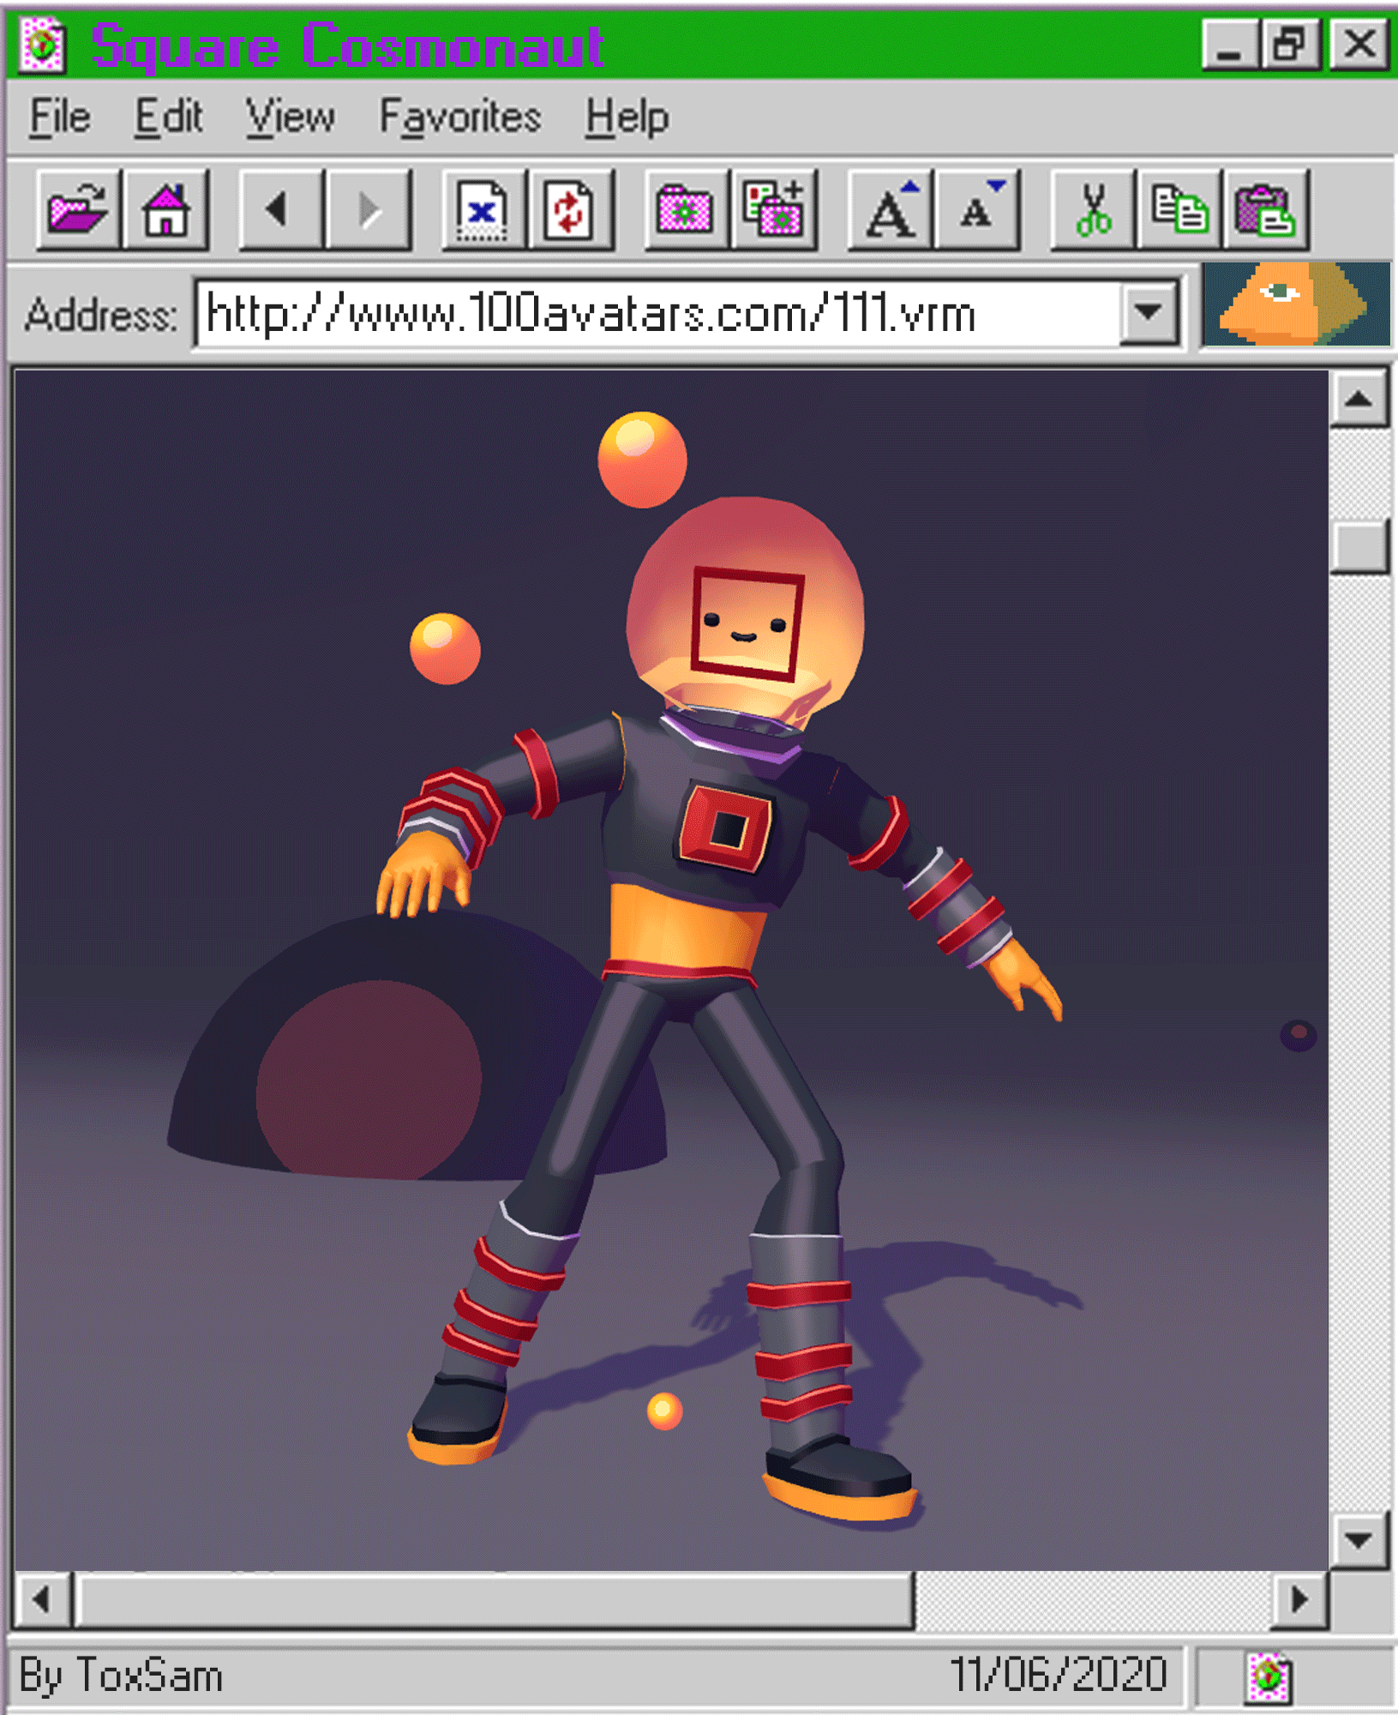The width and height of the screenshot is (1398, 1715).
Task: Paste from clipboard
Action: point(1268,210)
